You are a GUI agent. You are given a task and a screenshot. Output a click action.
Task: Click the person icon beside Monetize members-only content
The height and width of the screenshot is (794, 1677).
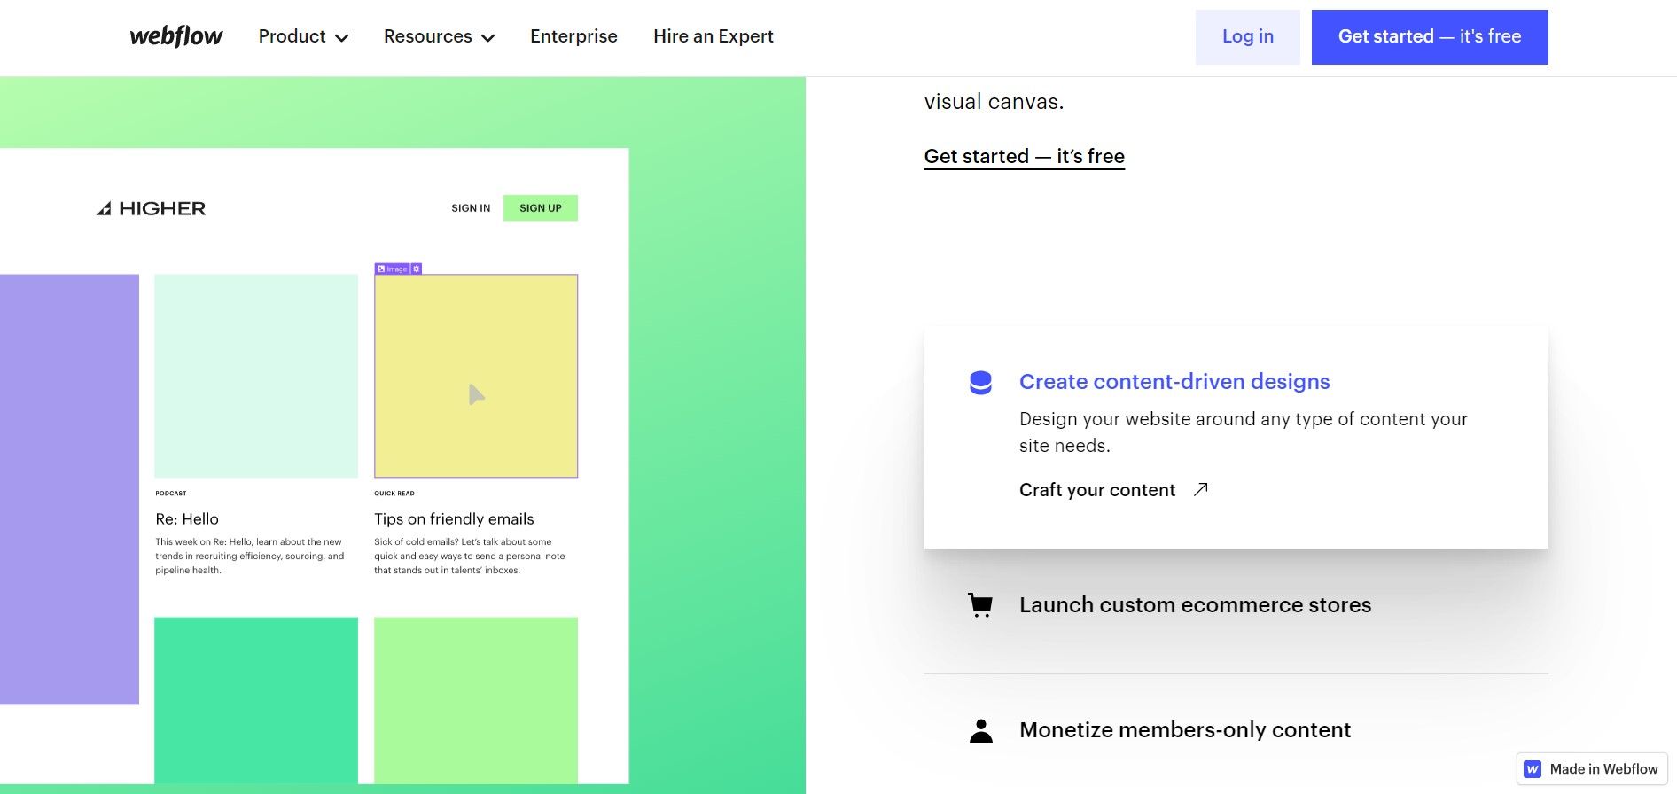pos(980,731)
